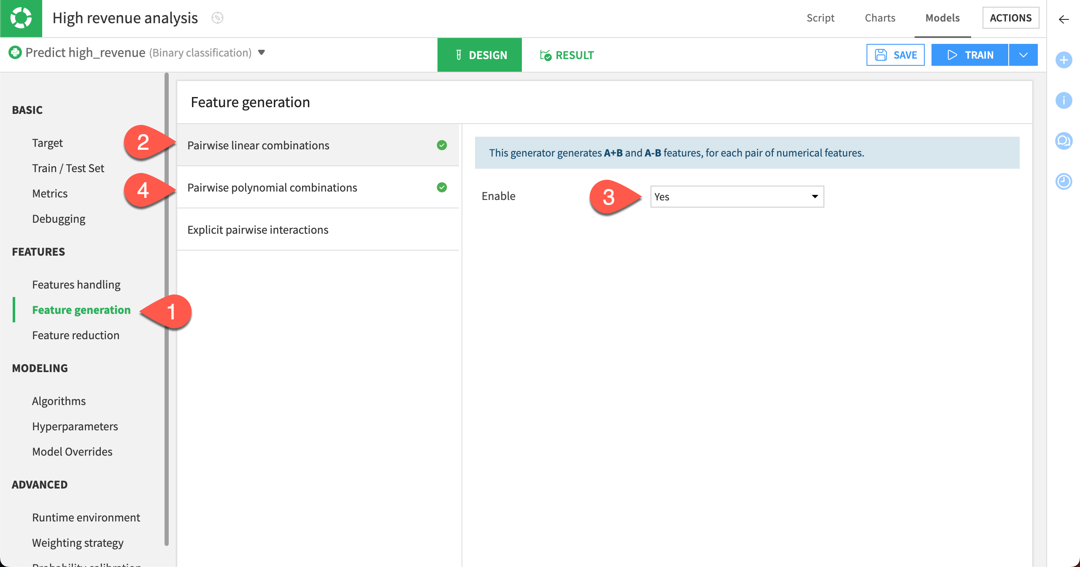
Task: Click the Python icon beside Predict high_revenue
Action: tap(15, 52)
